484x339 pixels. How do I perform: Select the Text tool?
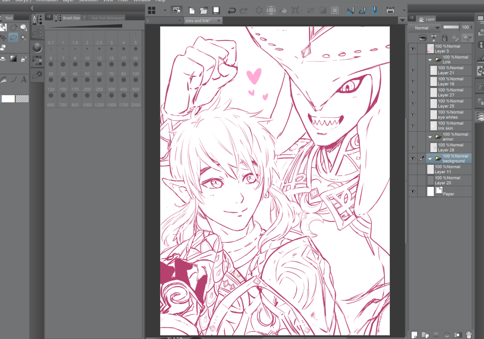[24, 80]
